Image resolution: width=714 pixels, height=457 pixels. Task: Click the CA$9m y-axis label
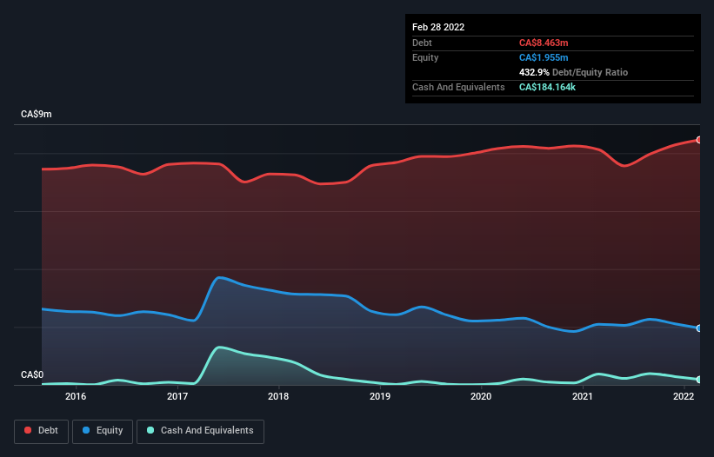point(37,114)
